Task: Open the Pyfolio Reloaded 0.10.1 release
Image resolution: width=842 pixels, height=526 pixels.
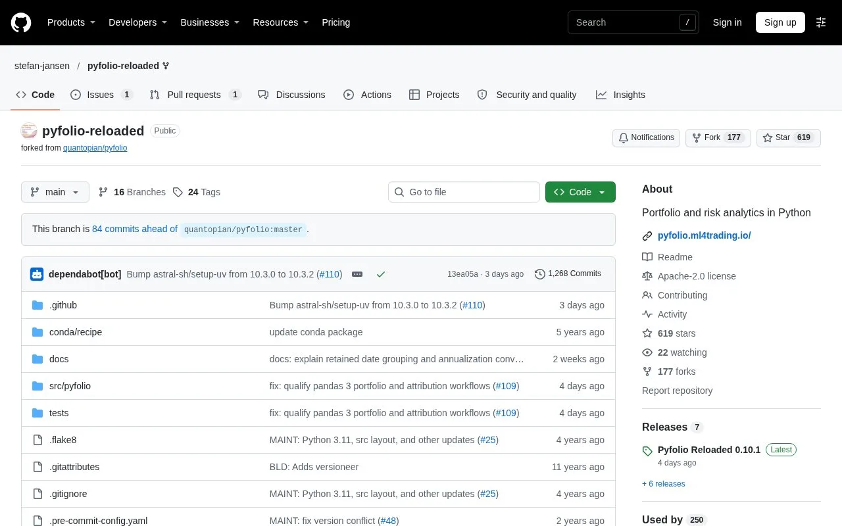Action: pos(709,450)
